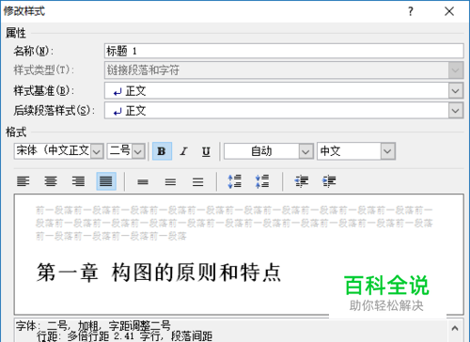The height and width of the screenshot is (342, 470).
Task: Click the preview text 第一章 构图的原则和特点
Action: [159, 272]
